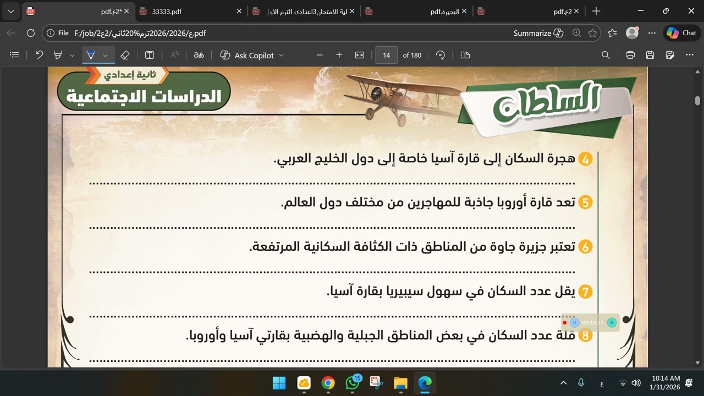Switch to the last pdf.ع2 tab
This screenshot has height=396, width=704.
[528, 11]
